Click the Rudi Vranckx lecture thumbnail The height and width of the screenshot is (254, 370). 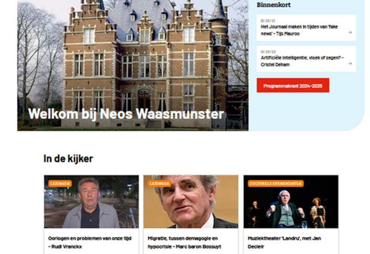[91, 201]
